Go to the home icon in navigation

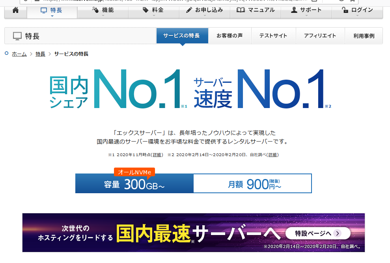coord(15,10)
